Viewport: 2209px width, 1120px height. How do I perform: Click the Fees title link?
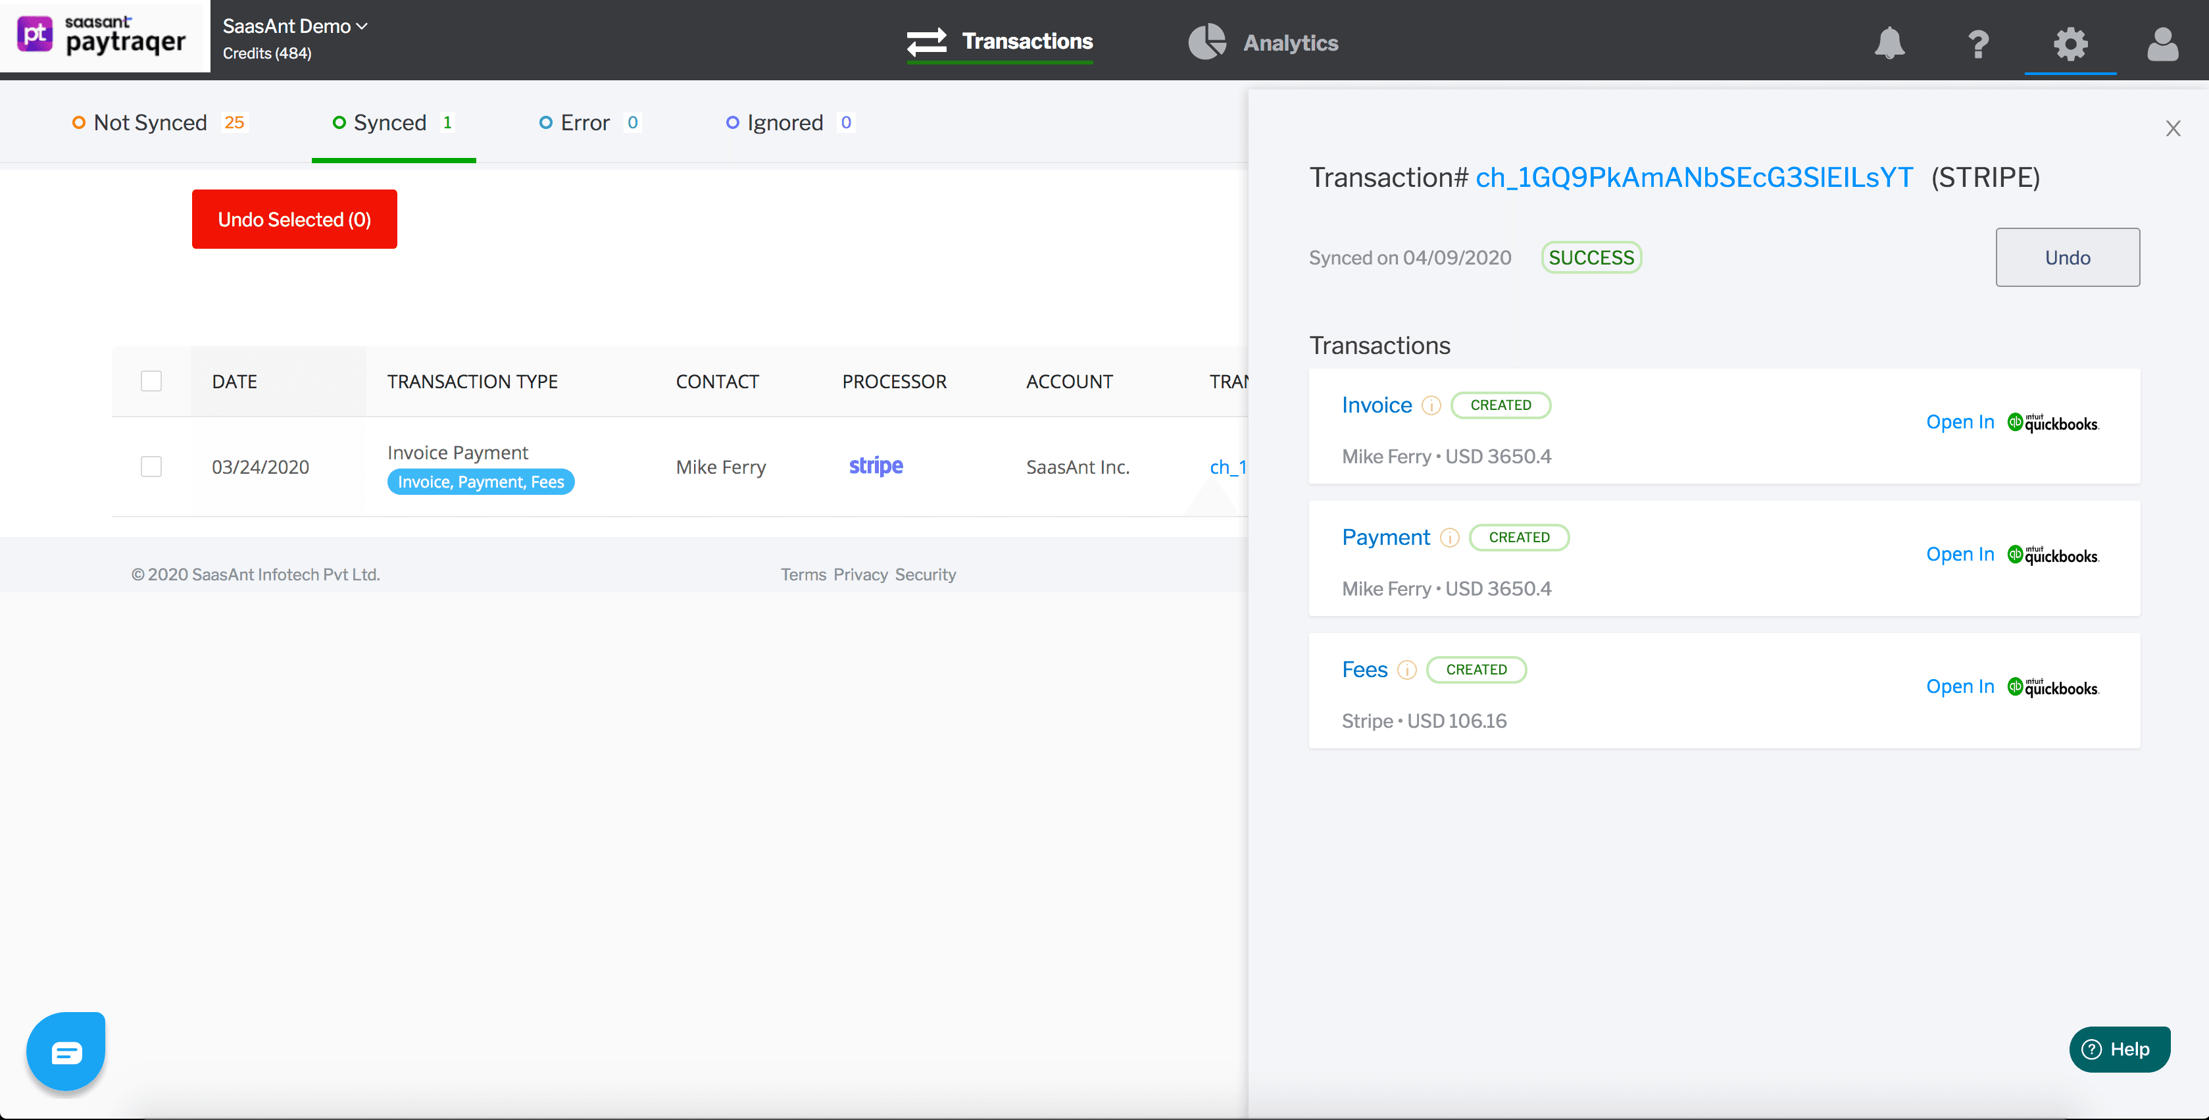click(1364, 669)
